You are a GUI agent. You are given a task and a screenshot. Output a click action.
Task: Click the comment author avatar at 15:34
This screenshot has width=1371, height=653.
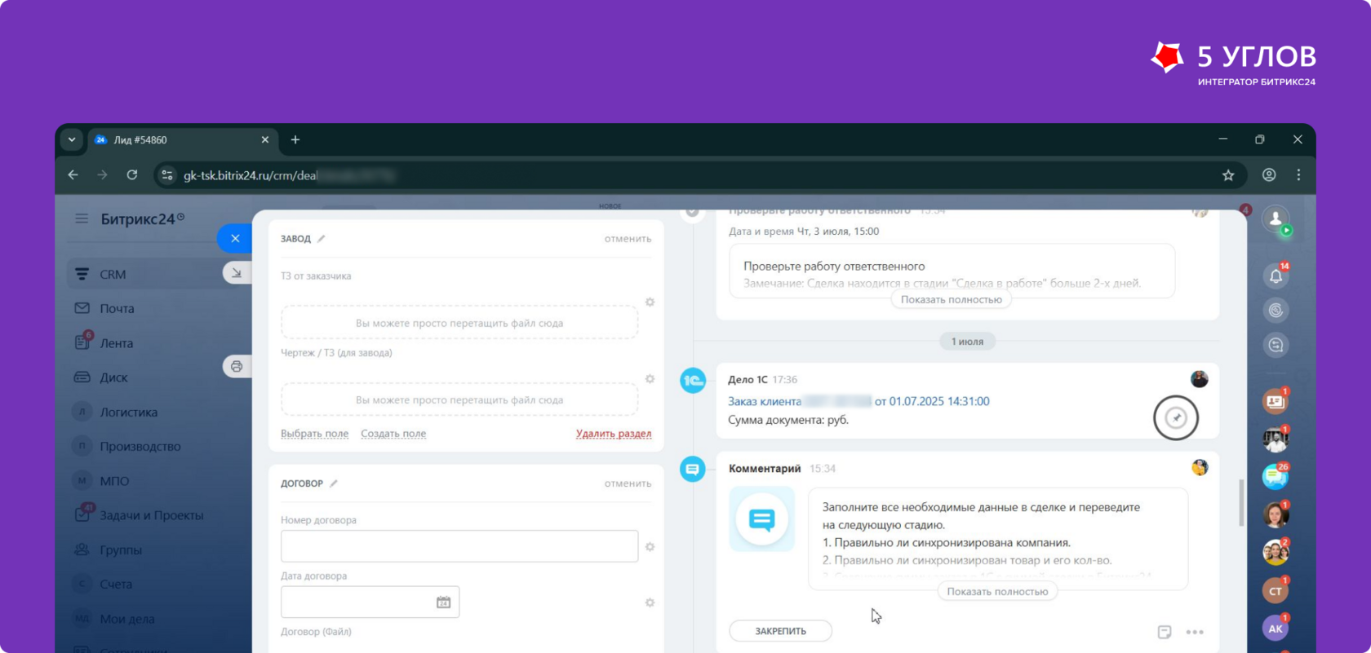tap(1200, 467)
